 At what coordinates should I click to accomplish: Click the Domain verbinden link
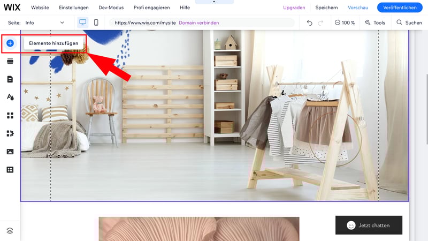[x=198, y=22]
